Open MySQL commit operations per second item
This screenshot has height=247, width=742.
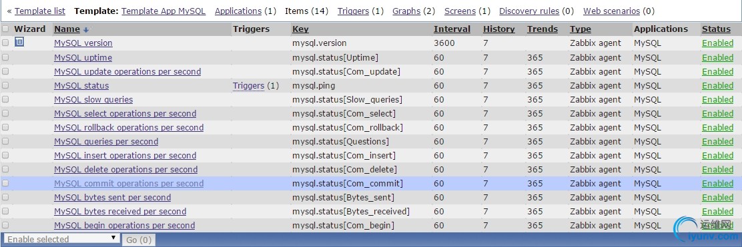(129, 184)
